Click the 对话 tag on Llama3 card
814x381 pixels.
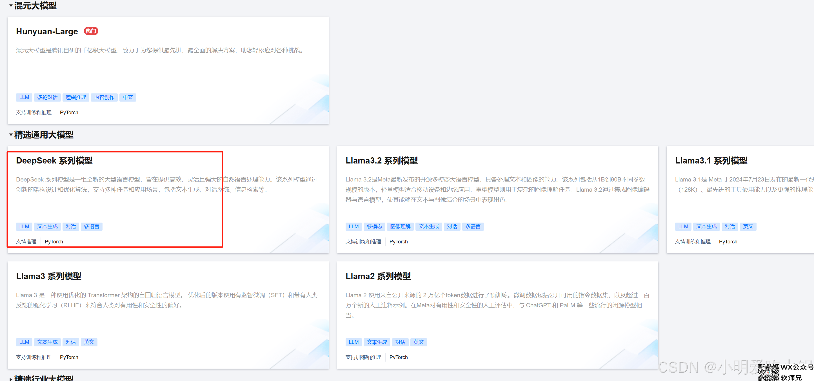(x=71, y=342)
